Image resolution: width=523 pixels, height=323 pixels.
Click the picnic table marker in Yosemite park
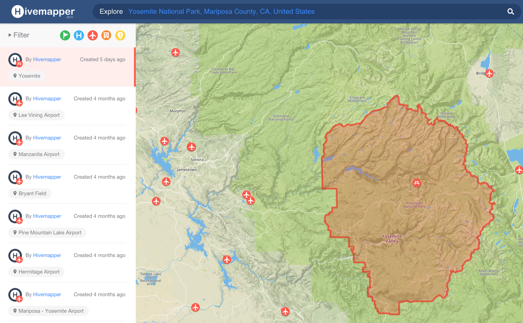point(417,183)
